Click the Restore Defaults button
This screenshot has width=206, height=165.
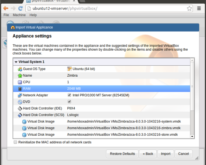click(122, 154)
